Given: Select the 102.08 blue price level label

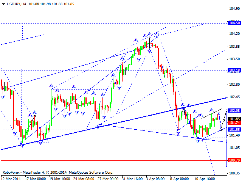Looking at the screenshot, I should 234,110.
